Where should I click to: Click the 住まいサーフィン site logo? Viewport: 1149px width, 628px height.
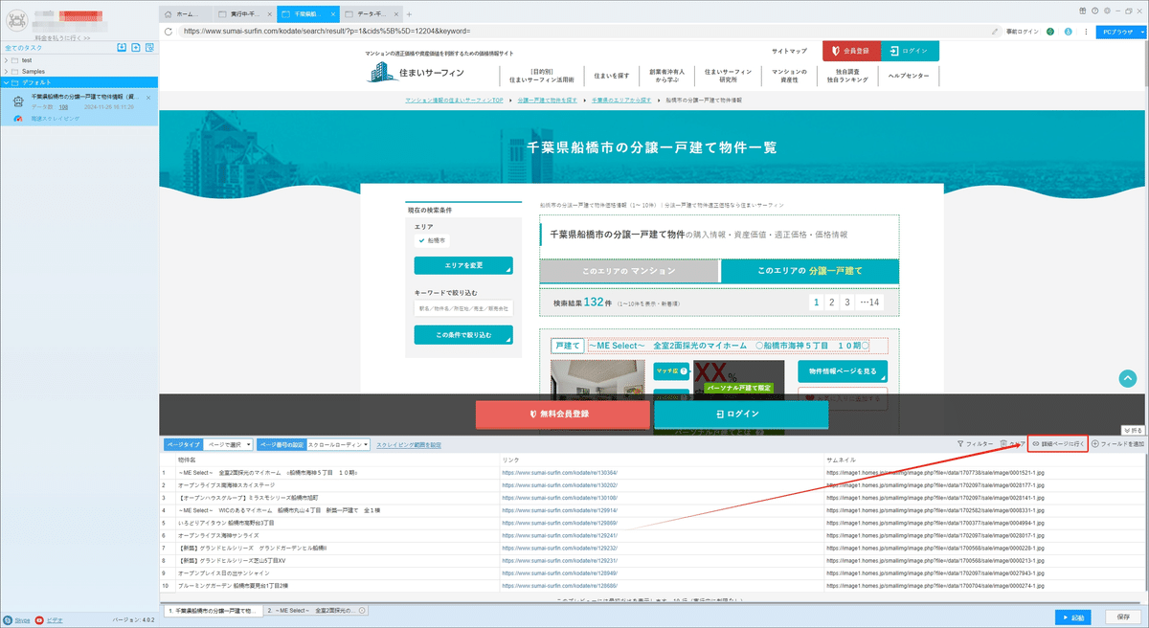(417, 72)
